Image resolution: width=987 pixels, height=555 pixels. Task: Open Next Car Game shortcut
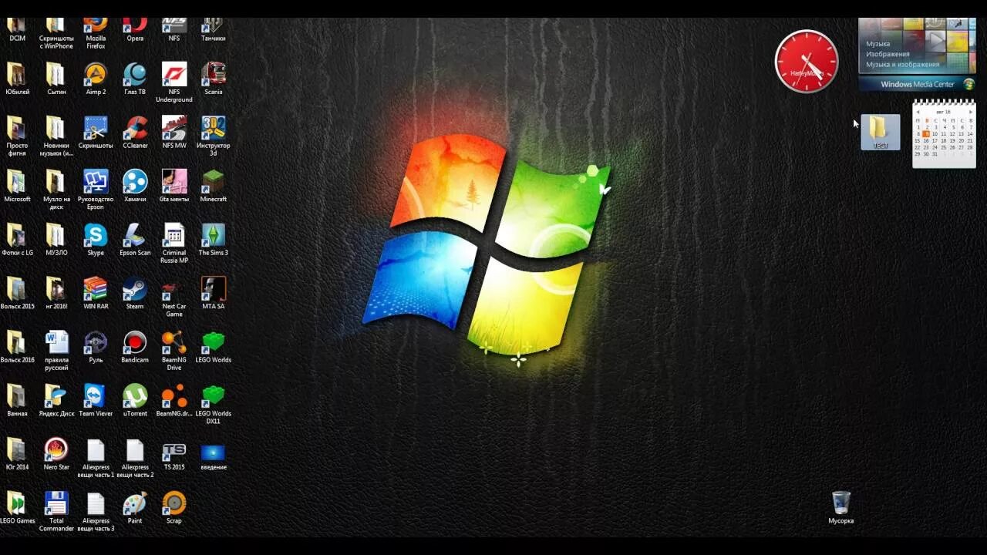[x=174, y=297]
